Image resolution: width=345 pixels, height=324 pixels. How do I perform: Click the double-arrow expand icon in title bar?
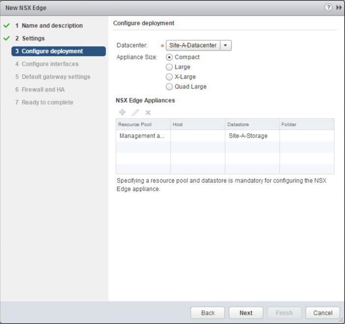pyautogui.click(x=339, y=8)
